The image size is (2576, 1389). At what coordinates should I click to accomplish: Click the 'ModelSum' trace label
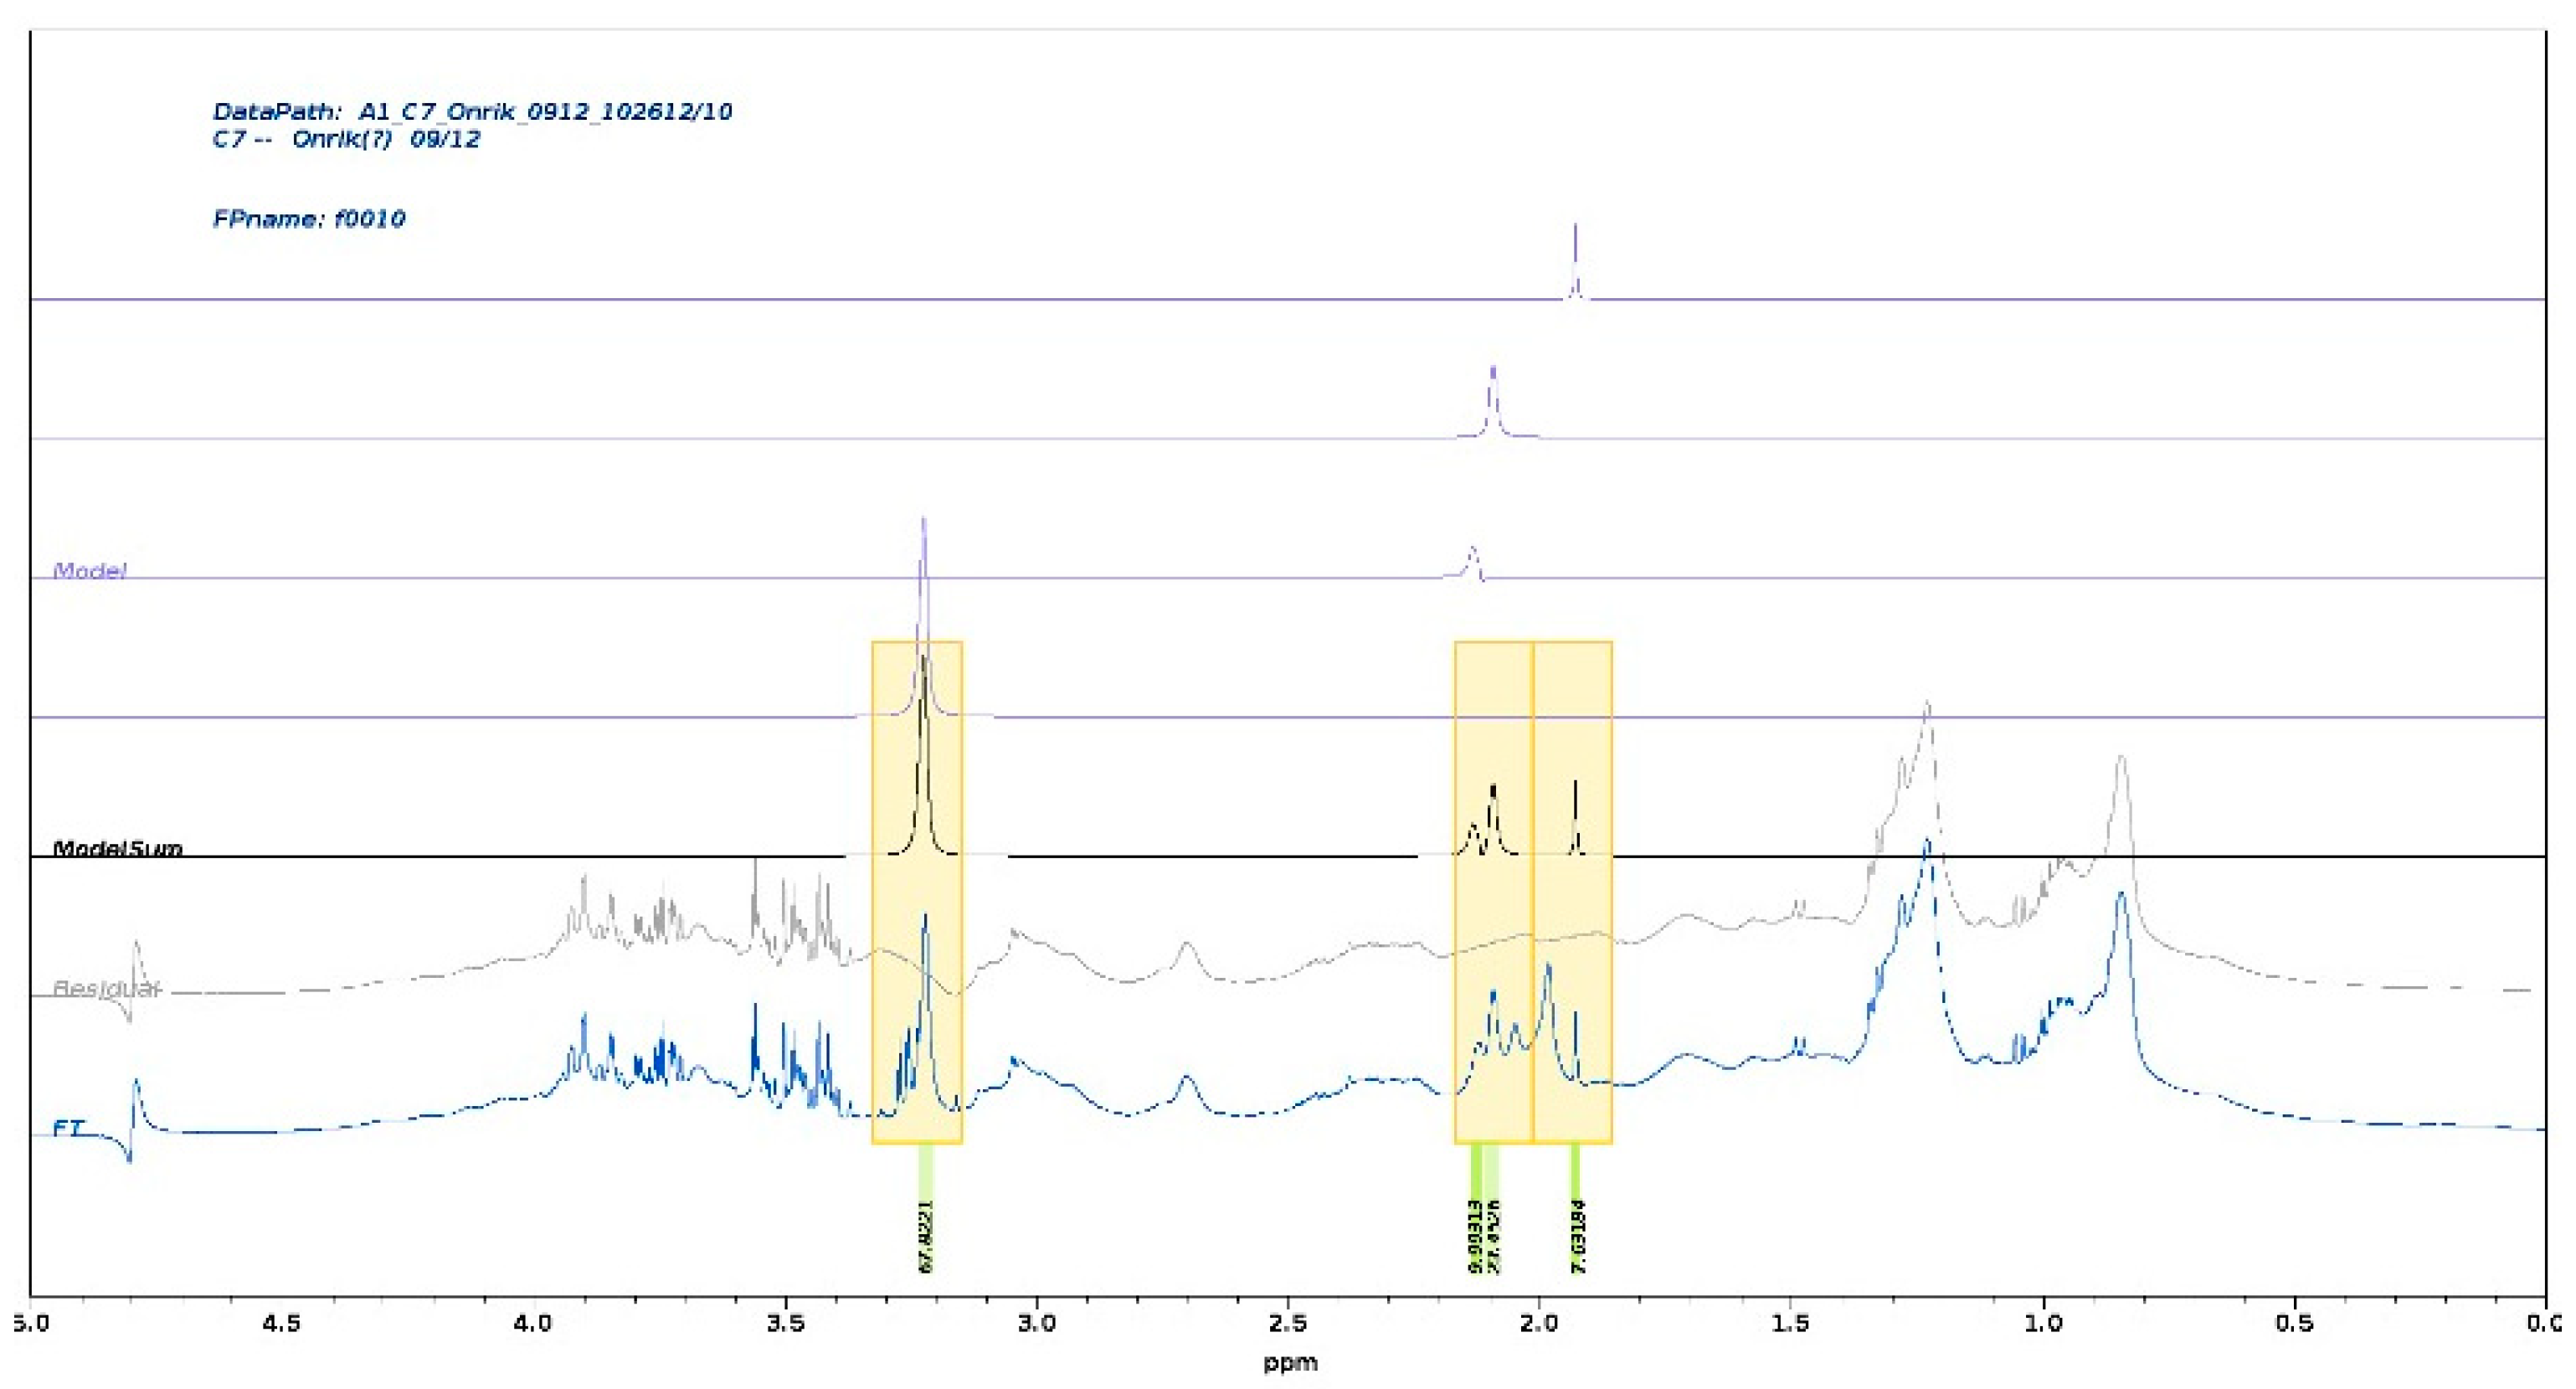coord(117,849)
